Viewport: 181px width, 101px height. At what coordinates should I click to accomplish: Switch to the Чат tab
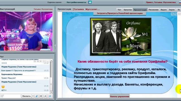click(x=119, y=10)
